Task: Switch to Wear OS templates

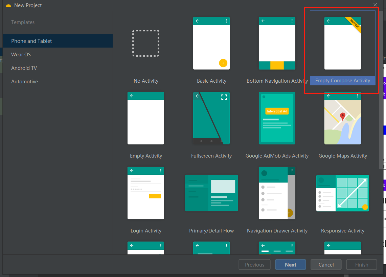Action: point(58,55)
